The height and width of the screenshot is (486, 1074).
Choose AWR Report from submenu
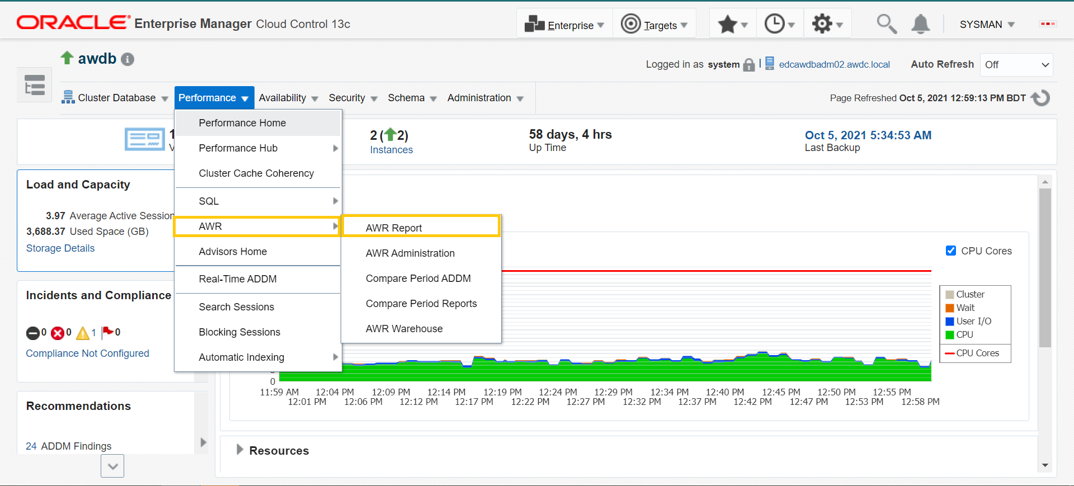421,228
